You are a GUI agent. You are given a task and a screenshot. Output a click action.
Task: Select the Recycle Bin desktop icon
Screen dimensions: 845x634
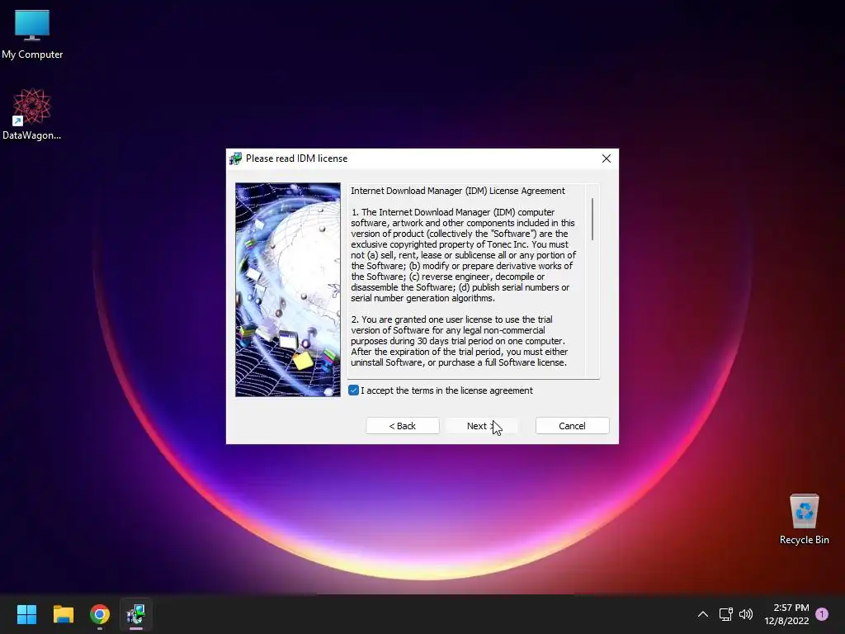click(804, 518)
